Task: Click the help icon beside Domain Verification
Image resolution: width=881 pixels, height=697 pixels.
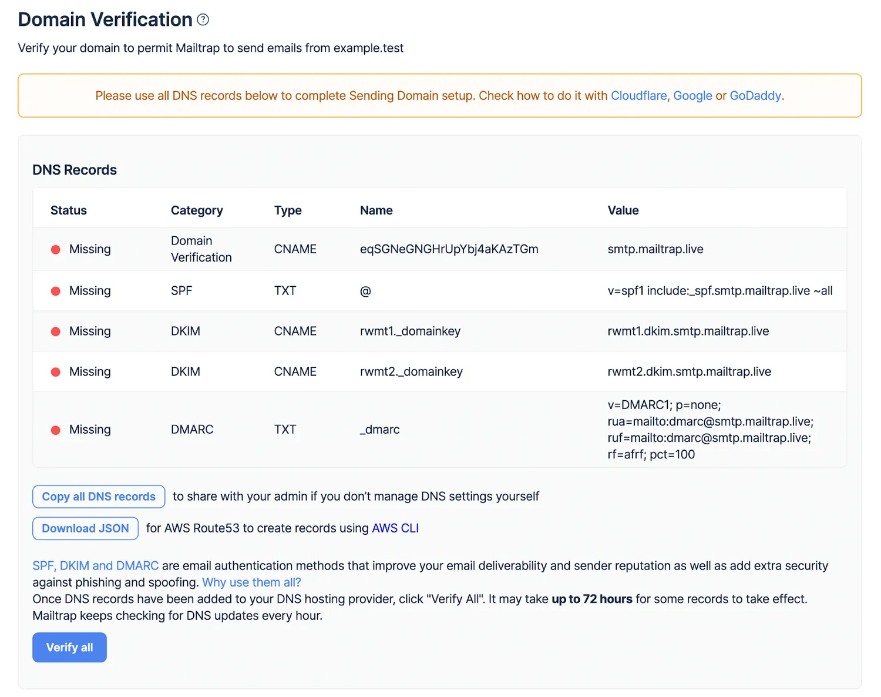Action: click(203, 19)
